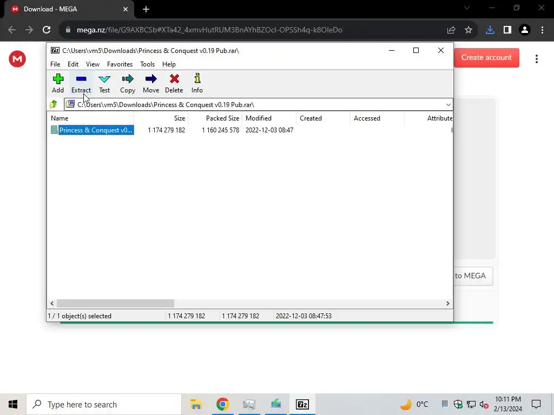Choose the Move toolbar button
The image size is (554, 415).
click(x=151, y=84)
